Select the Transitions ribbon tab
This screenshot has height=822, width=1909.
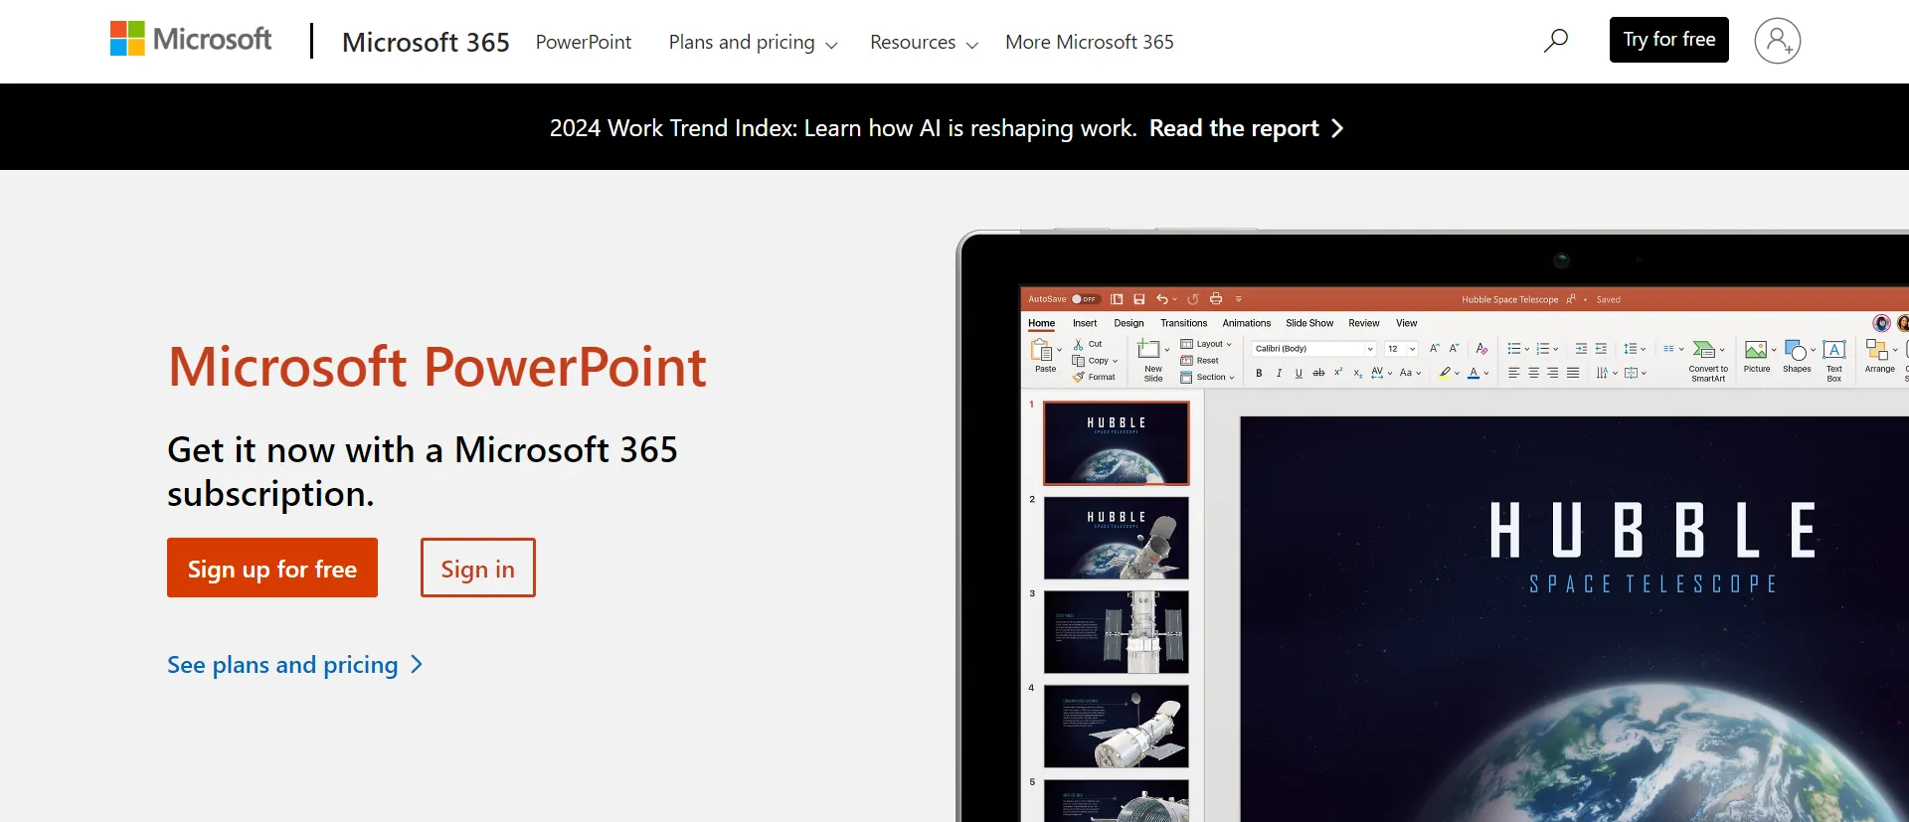1183,323
